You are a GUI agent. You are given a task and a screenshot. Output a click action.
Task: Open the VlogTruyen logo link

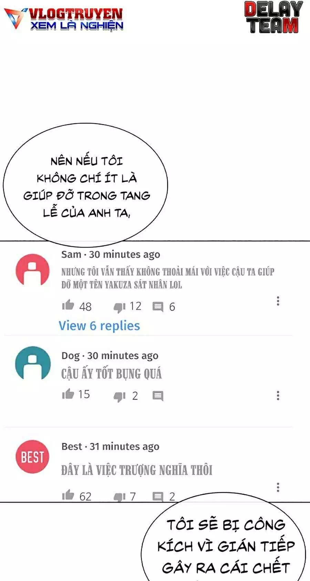(x=64, y=19)
